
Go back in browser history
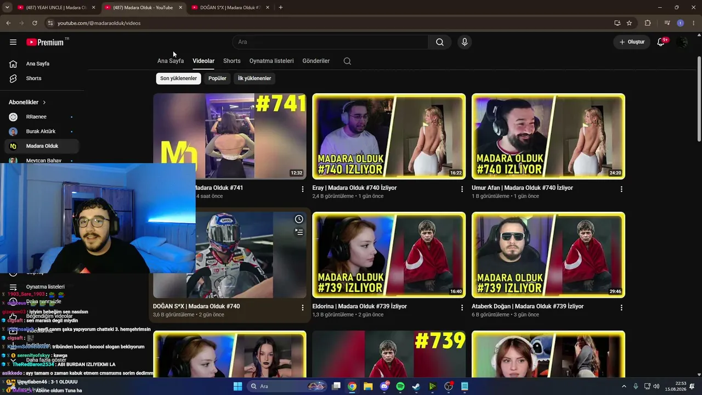[8, 23]
